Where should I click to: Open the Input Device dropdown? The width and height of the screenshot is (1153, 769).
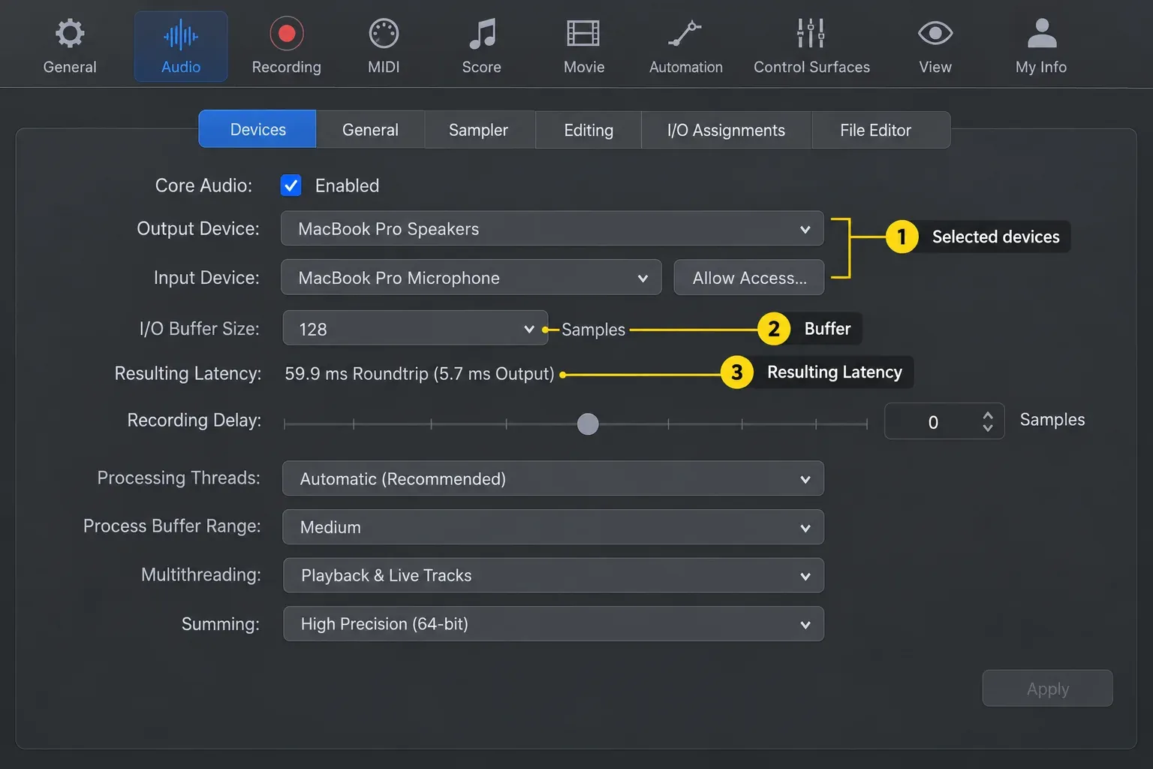click(471, 277)
